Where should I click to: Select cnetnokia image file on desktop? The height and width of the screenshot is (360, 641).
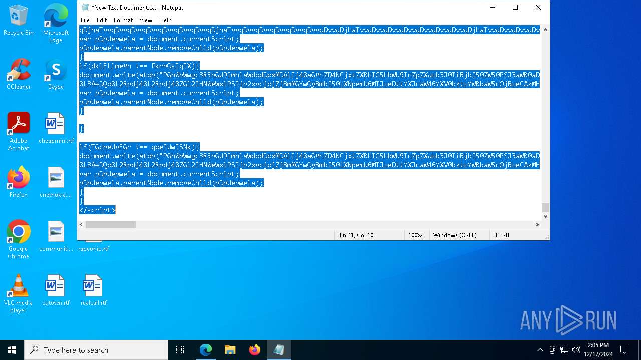56,182
